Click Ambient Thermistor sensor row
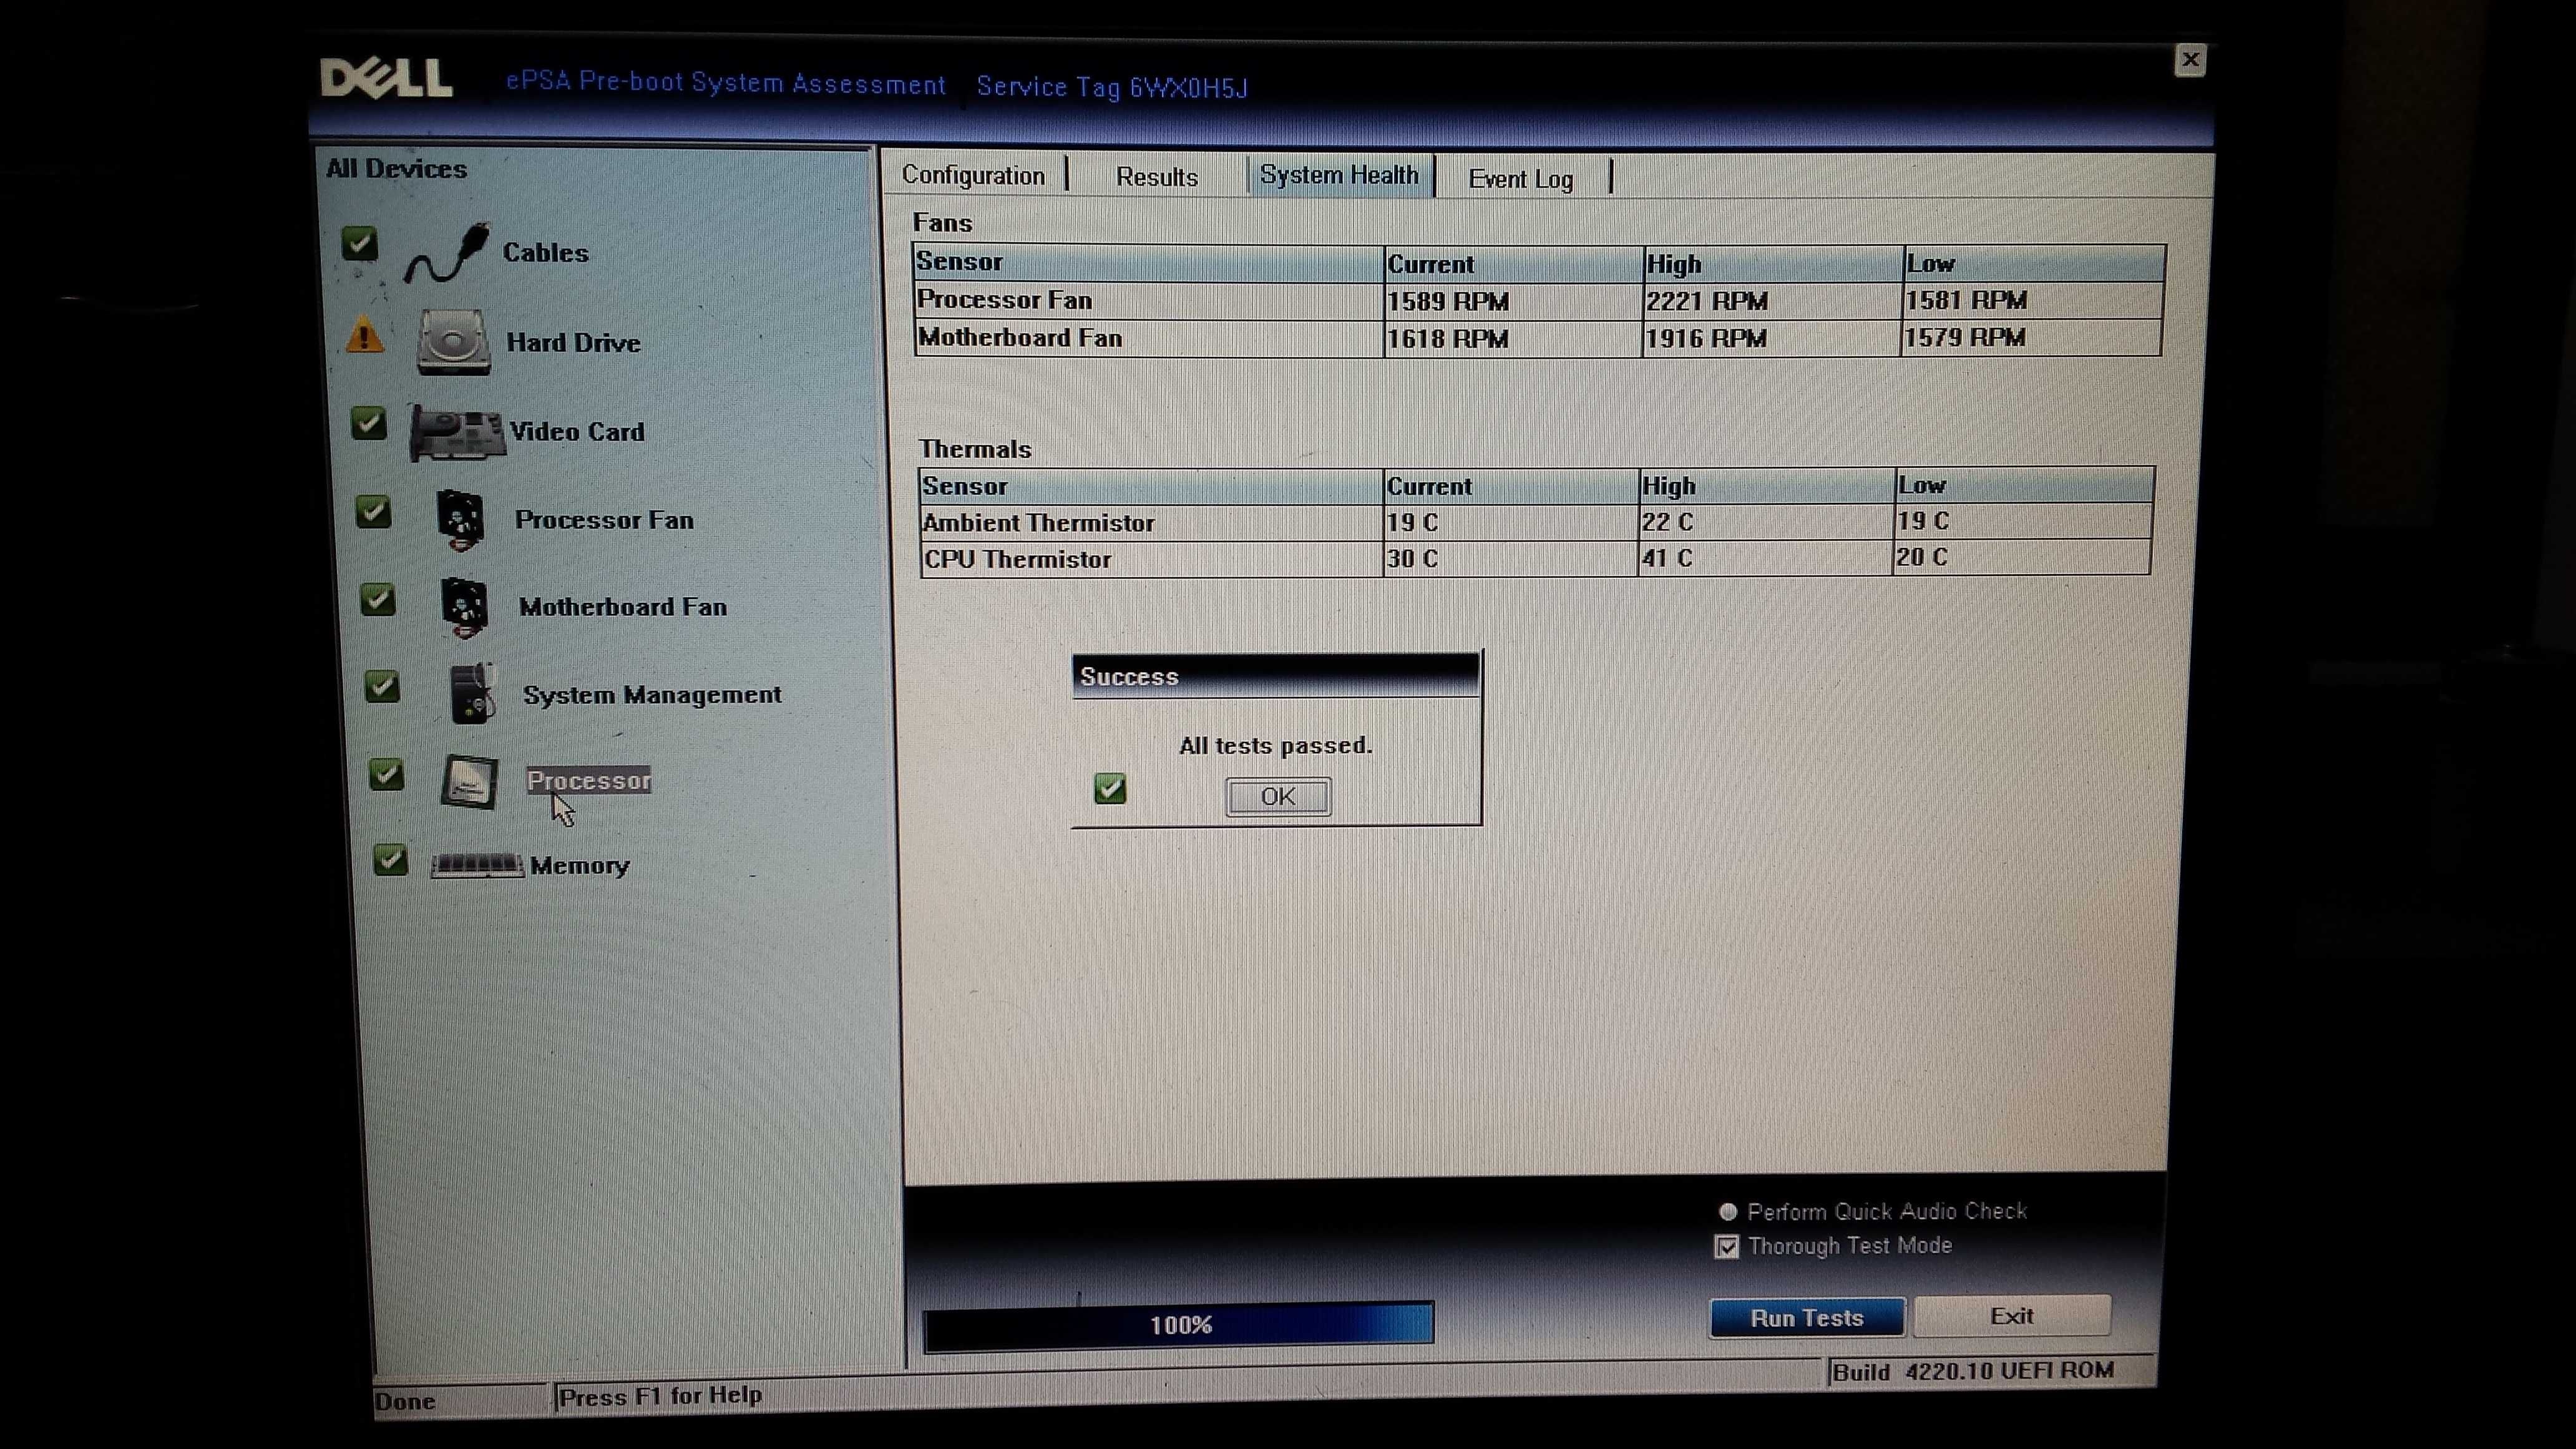The image size is (2576, 1449). (1536, 522)
